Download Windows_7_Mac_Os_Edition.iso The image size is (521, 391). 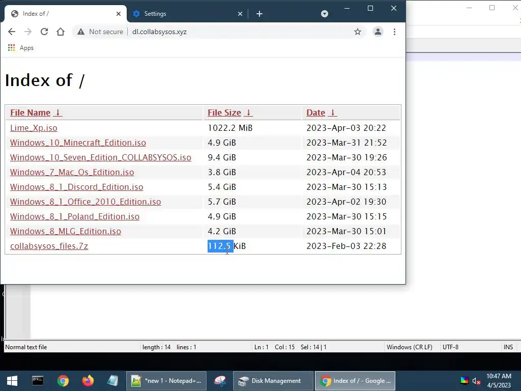tap(72, 172)
